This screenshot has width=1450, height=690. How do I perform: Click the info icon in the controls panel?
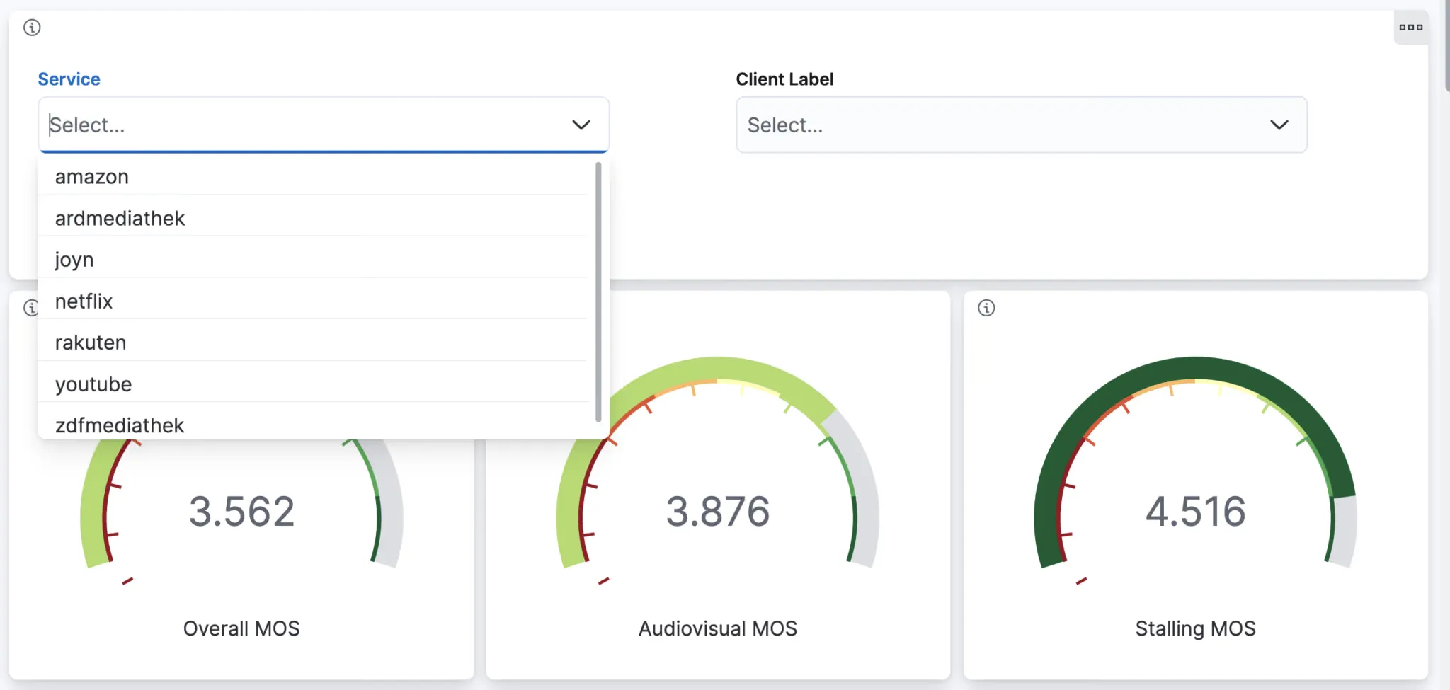32,28
